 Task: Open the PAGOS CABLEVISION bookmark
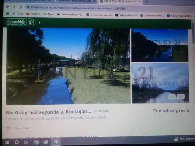[180, 16]
